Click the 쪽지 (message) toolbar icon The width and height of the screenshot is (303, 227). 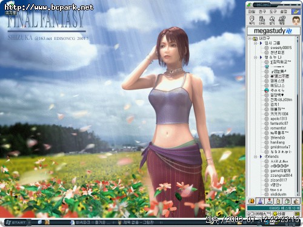(x=251, y=20)
